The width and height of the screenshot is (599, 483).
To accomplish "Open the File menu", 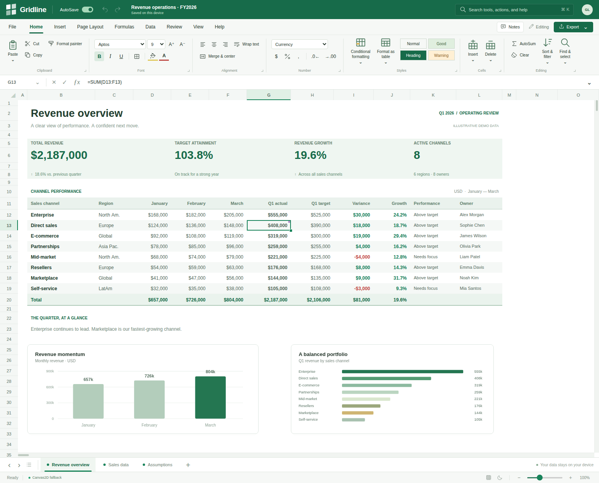I will pyautogui.click(x=12, y=27).
